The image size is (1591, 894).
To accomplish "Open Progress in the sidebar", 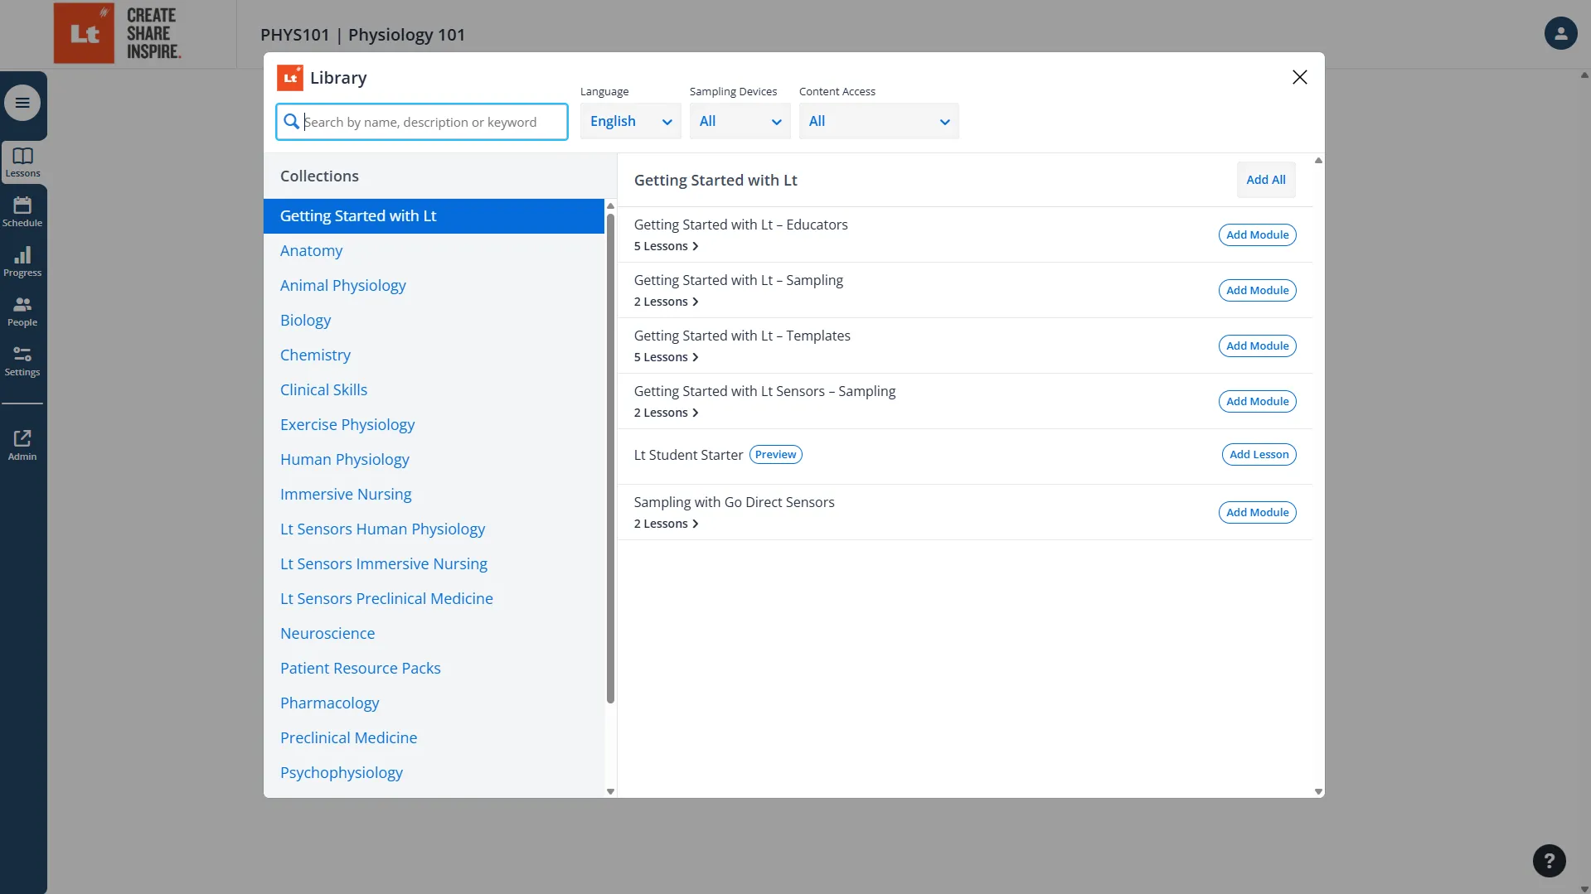I will click(x=22, y=262).
